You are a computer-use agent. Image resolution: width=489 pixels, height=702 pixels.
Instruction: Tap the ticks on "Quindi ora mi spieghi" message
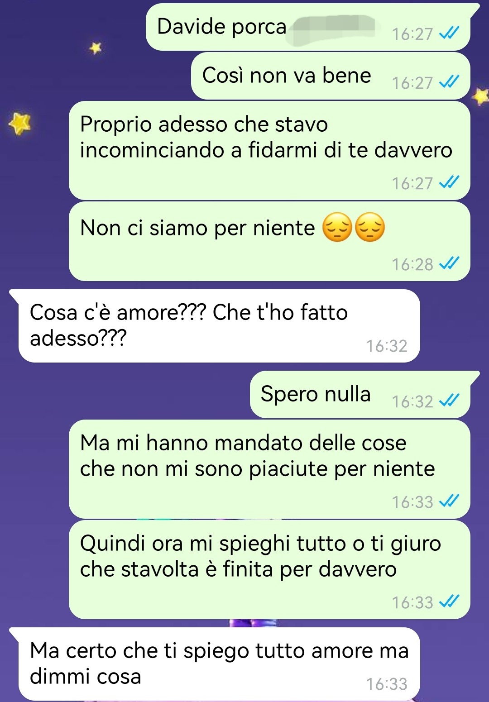pos(449,602)
